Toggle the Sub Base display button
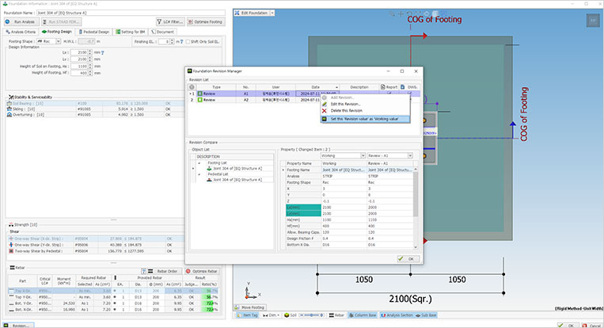The image size is (604, 328). (426, 315)
